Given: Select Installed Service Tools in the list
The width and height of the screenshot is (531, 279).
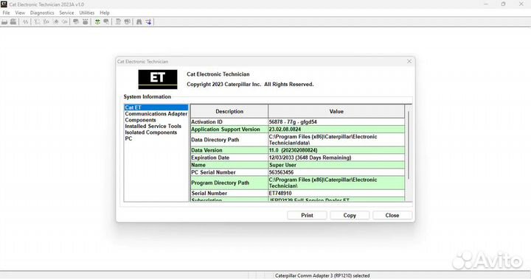Looking at the screenshot, I should point(153,126).
